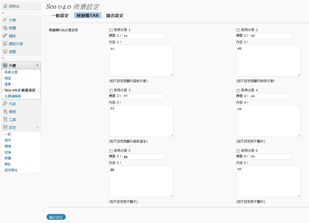Select the Sidebar TAB tab
The image size is (309, 223).
click(88, 15)
